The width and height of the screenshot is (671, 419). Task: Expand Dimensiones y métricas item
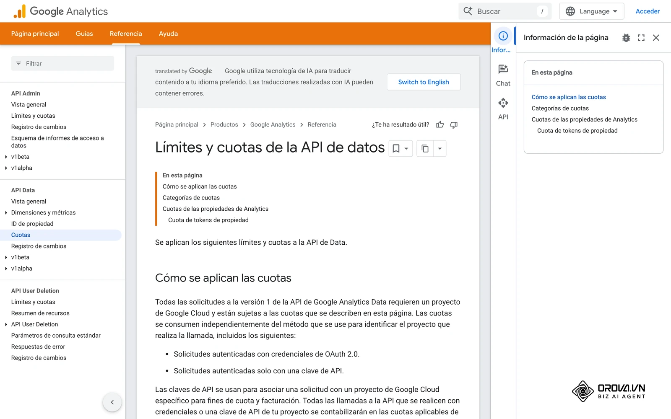point(6,212)
